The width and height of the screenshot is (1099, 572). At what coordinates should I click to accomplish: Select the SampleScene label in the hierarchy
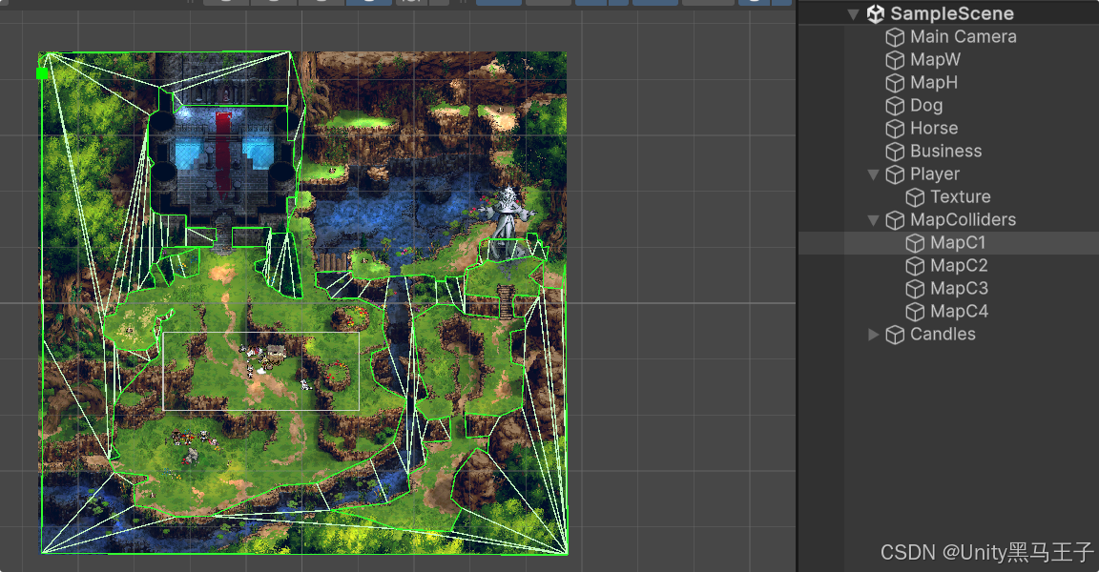952,13
